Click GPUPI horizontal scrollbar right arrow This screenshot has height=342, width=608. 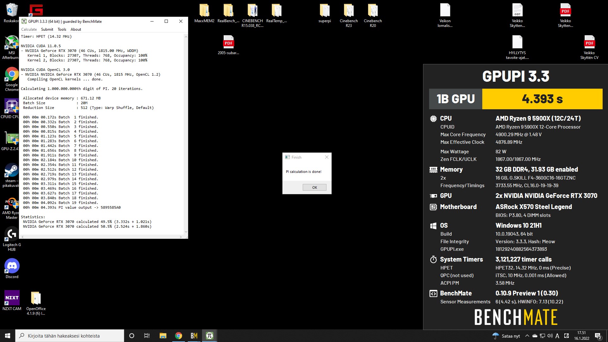(181, 237)
